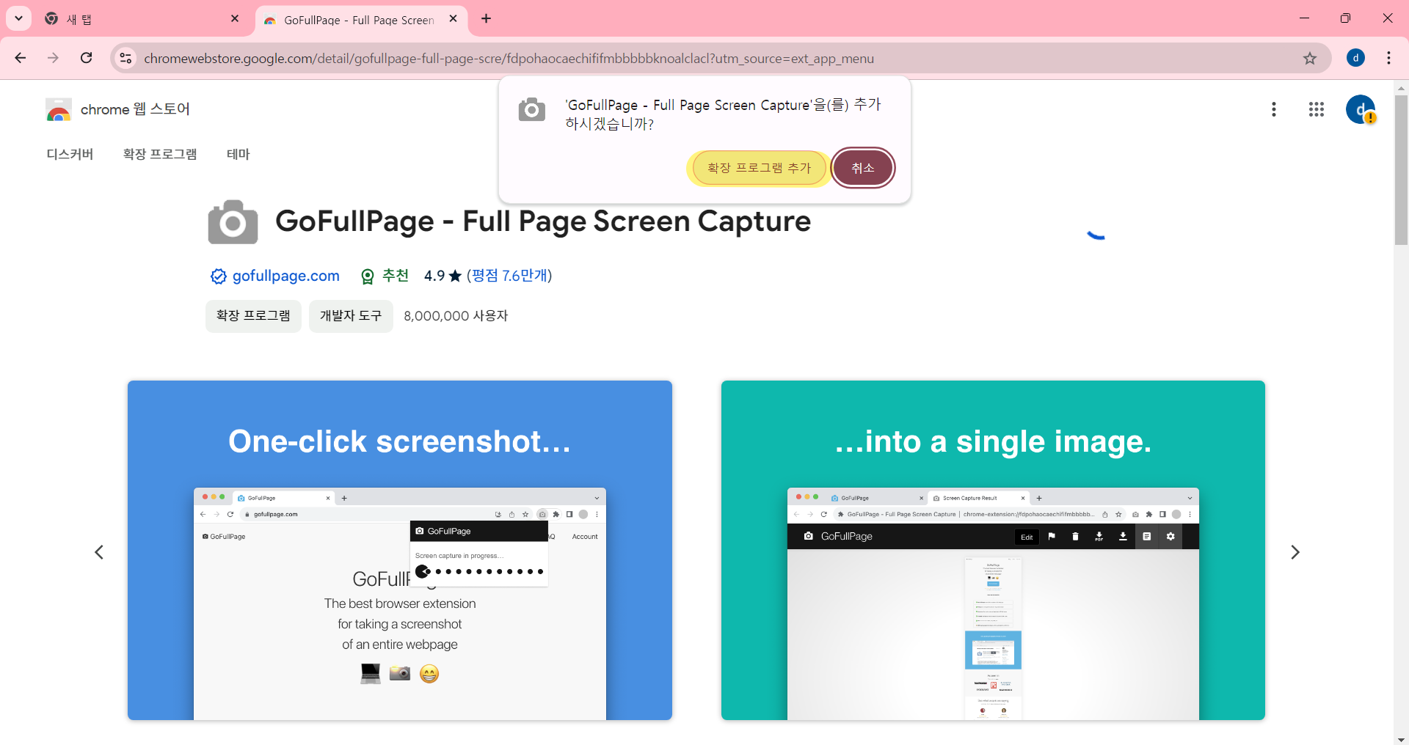Click the camera icon in install dialog
1409x745 pixels.
[x=532, y=110]
